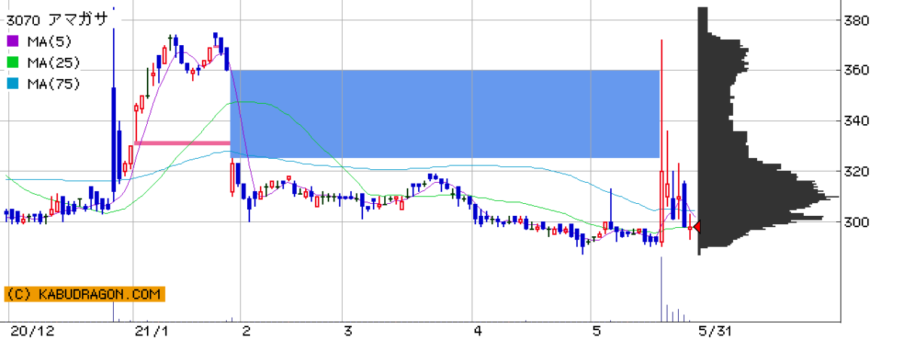The height and width of the screenshot is (340, 904).
Task: Click the pink horizontal gap line
Action: tap(182, 143)
